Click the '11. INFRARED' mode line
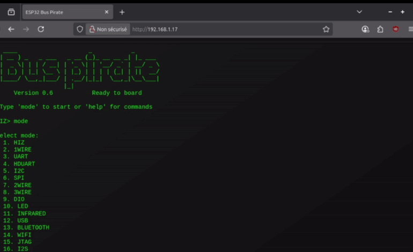The width and height of the screenshot is (413, 252). tap(25, 213)
